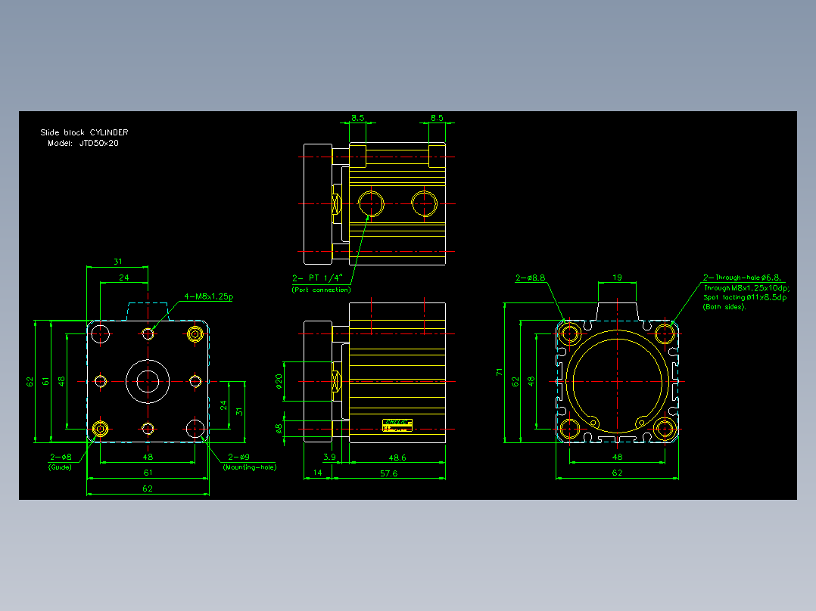The width and height of the screenshot is (816, 611).
Task: Select the '48.6' dimension value
Action: tap(397, 457)
